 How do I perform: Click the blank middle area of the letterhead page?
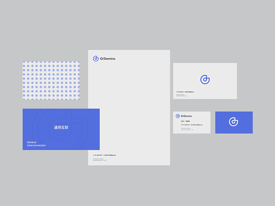coord(129,106)
